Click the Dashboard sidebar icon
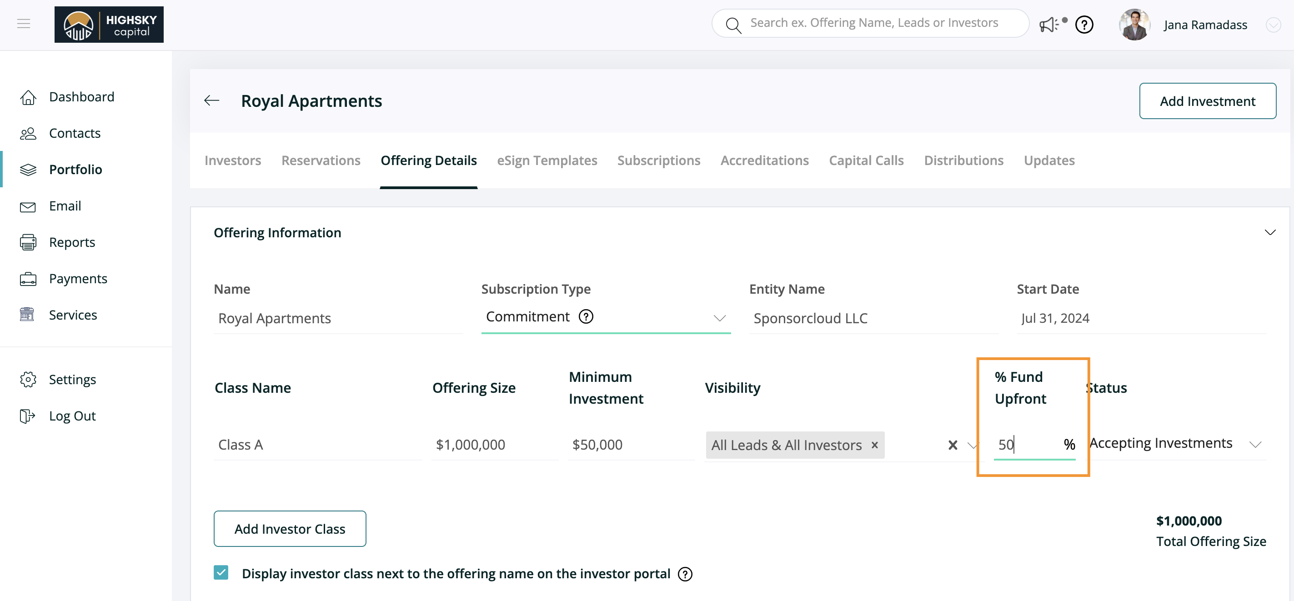The image size is (1294, 601). pos(29,96)
